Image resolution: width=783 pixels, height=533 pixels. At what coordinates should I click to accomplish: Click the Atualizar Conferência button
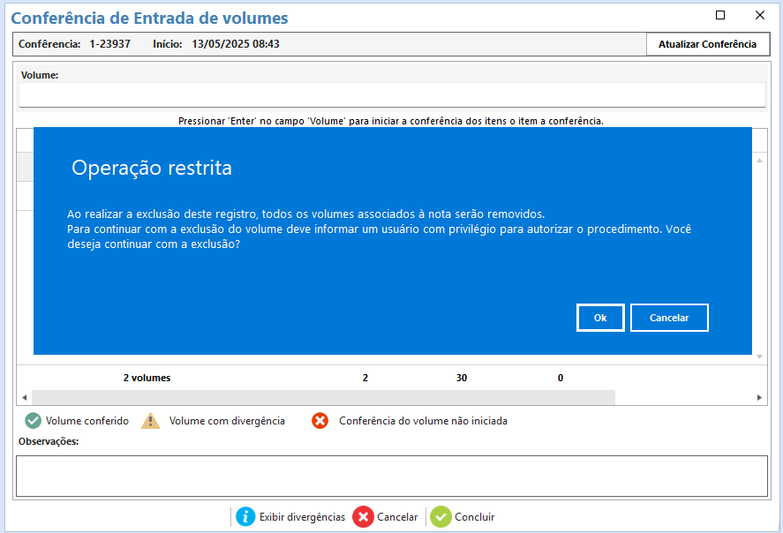coord(707,44)
